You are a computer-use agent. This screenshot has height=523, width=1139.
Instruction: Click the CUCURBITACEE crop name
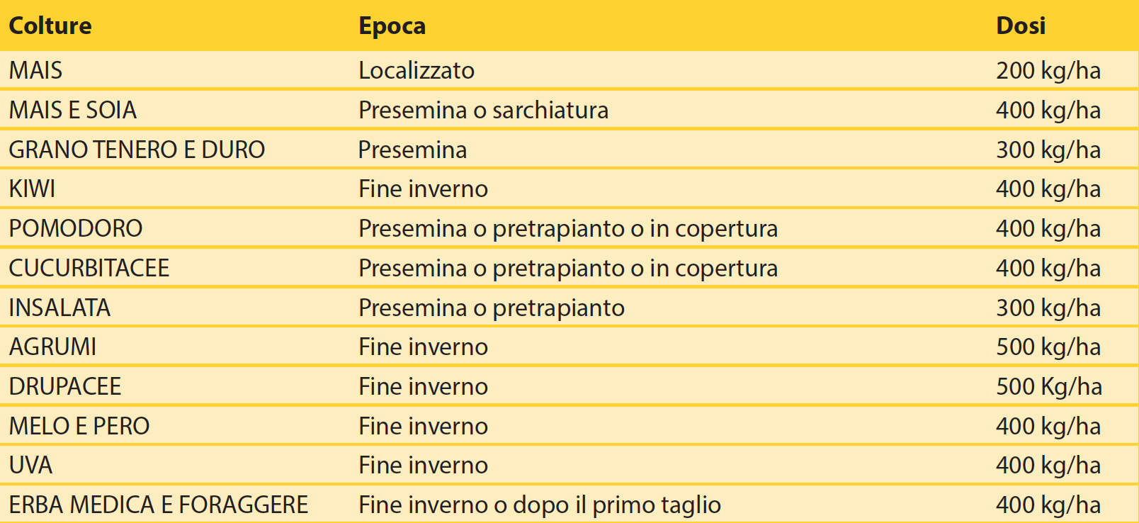(x=89, y=268)
